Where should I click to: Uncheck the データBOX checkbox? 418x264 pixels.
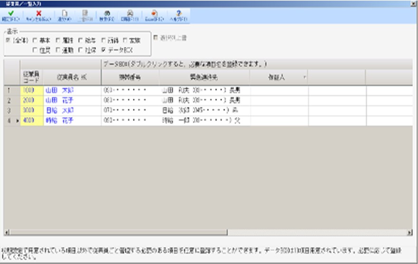click(x=104, y=49)
